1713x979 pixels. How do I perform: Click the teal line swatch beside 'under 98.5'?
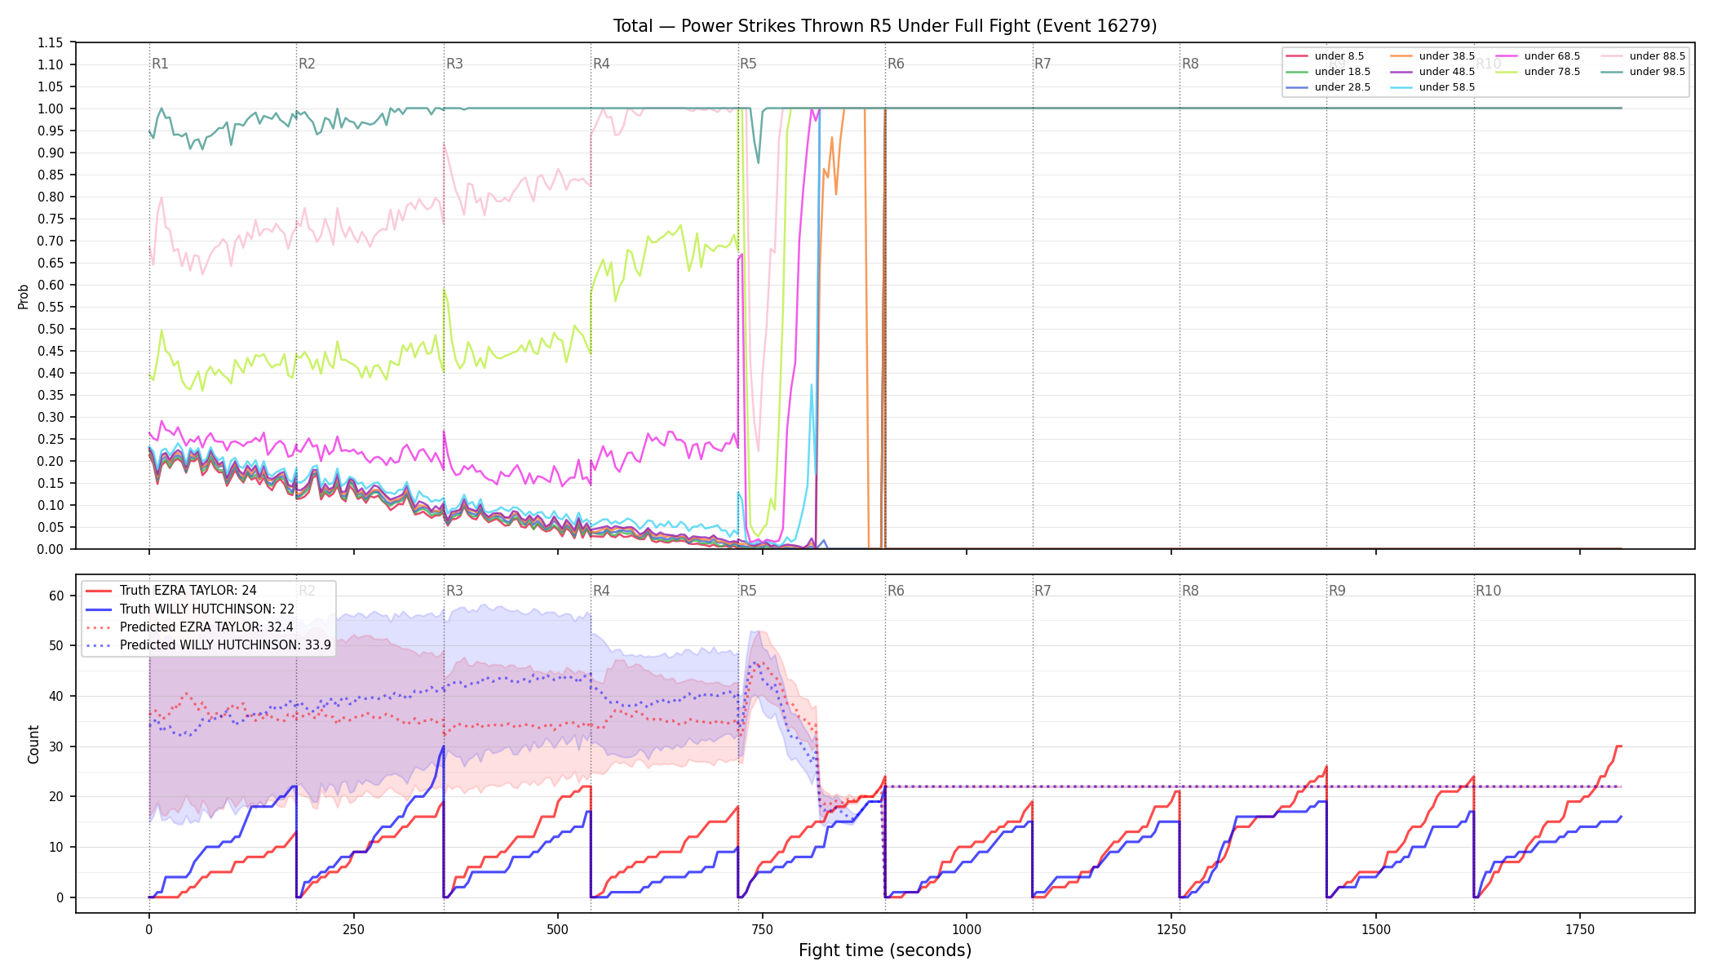tap(1612, 72)
